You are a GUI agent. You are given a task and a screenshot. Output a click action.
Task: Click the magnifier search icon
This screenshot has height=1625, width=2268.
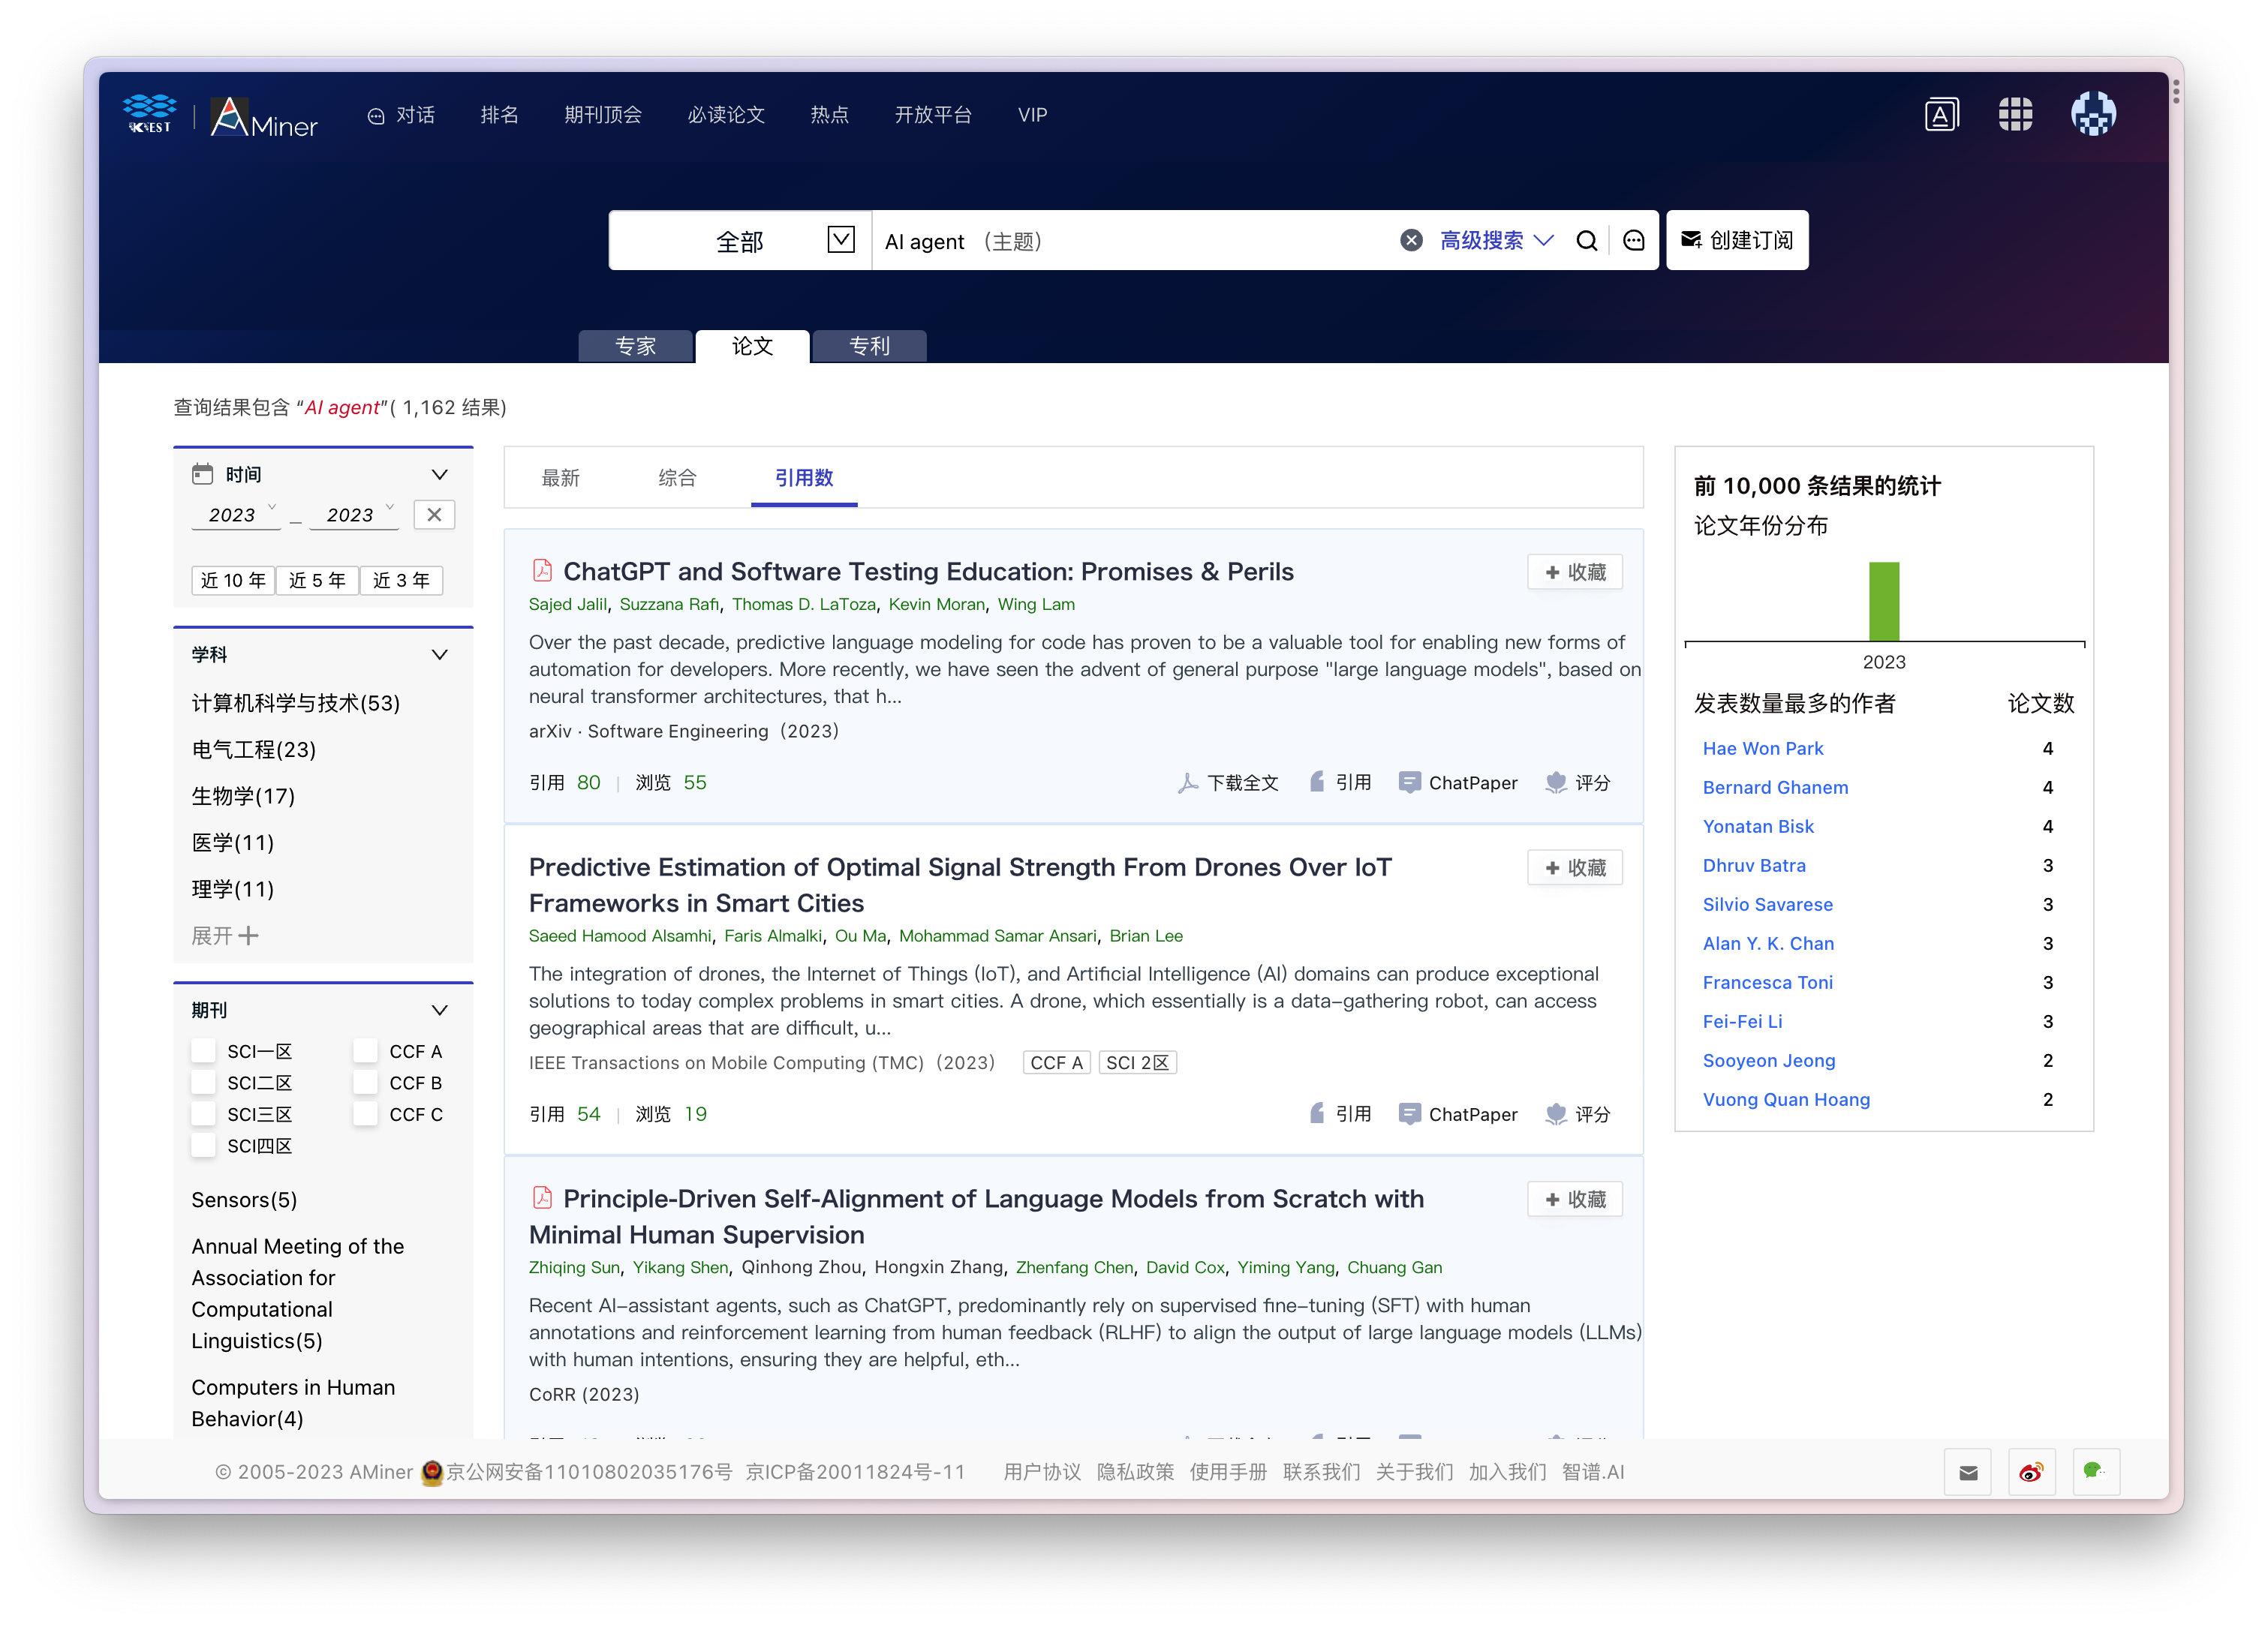point(1586,241)
